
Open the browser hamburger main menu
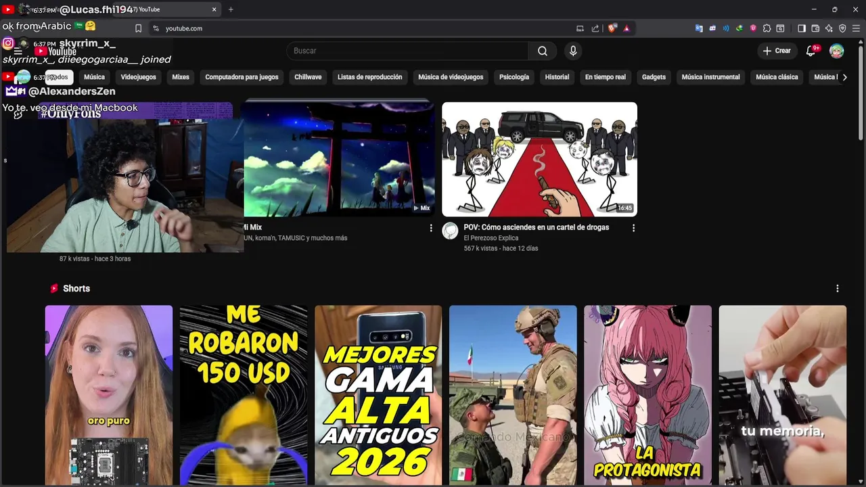pyautogui.click(x=856, y=28)
